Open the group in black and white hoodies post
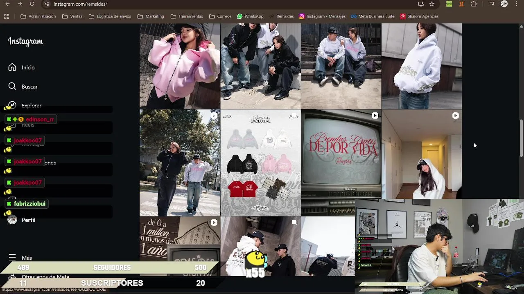This screenshot has width=524, height=294. (260, 66)
